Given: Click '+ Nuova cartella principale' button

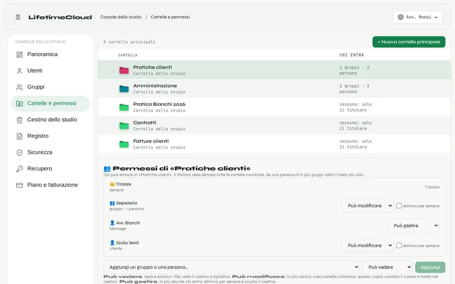Looking at the screenshot, I should point(409,42).
